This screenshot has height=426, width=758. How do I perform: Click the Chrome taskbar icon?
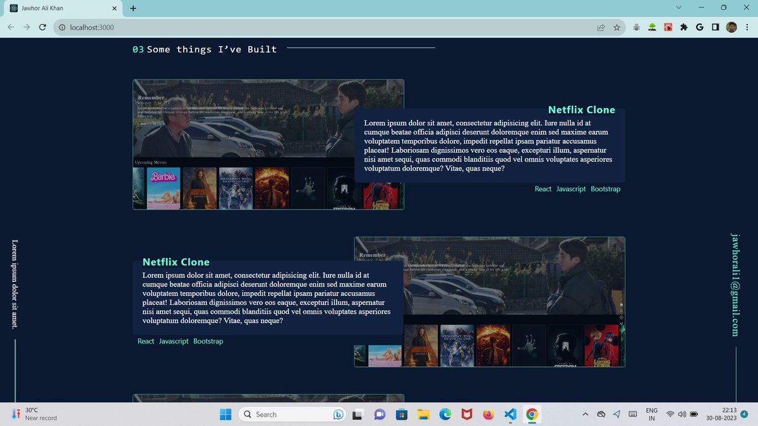[532, 415]
